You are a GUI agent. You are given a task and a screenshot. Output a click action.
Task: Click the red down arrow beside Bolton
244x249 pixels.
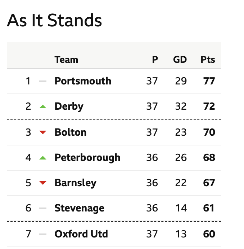(43, 132)
